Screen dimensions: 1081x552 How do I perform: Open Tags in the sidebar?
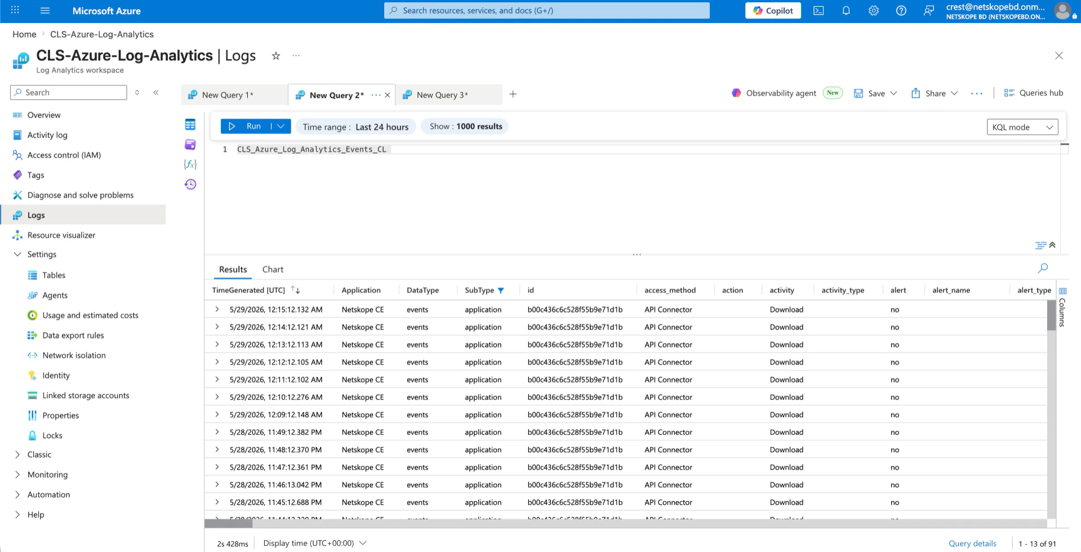point(35,175)
